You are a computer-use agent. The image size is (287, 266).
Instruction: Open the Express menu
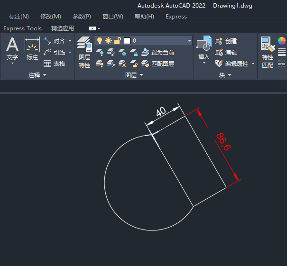[176, 17]
